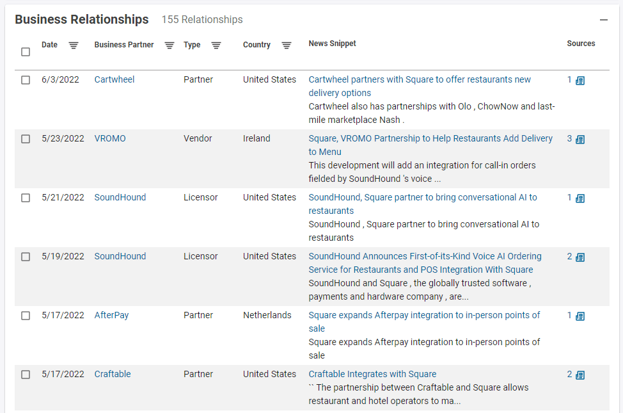
Task: Open sources icon for VROMO row
Action: click(x=580, y=140)
